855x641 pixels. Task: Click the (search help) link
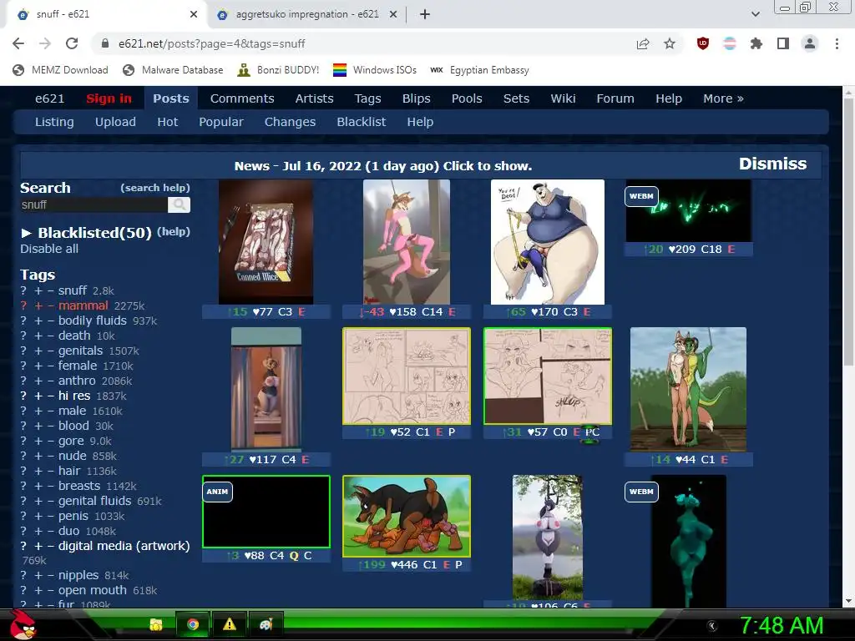pyautogui.click(x=154, y=188)
